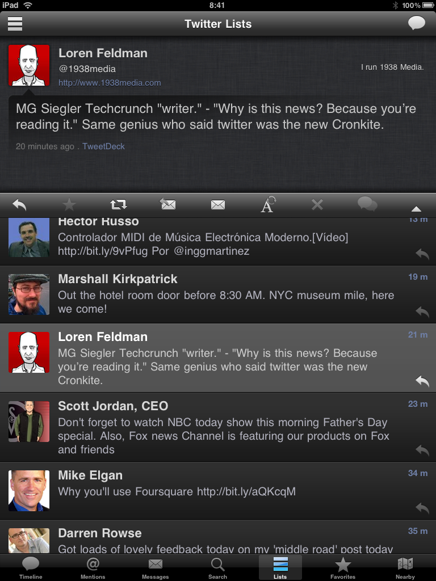Open the hamburger menu icon
Viewport: 436px width, 581px height.
(15, 24)
